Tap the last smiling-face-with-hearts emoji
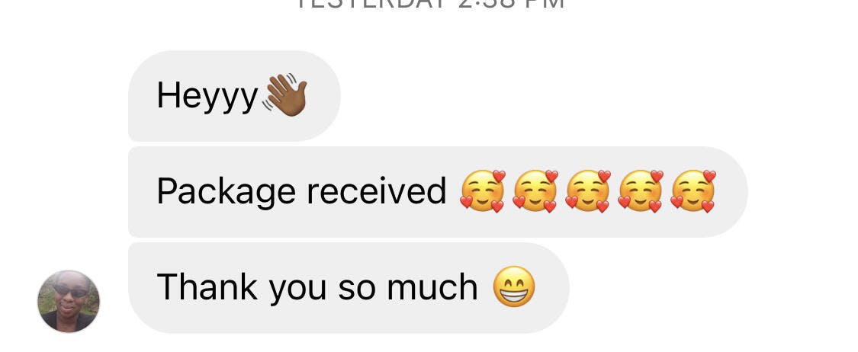The image size is (858, 352). (693, 191)
